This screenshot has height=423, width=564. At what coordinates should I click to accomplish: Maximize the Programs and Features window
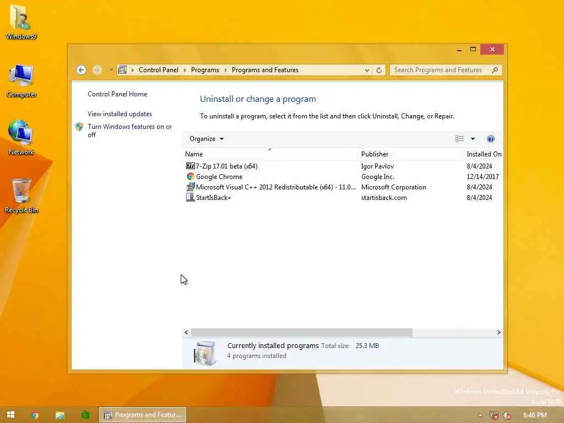[x=473, y=49]
